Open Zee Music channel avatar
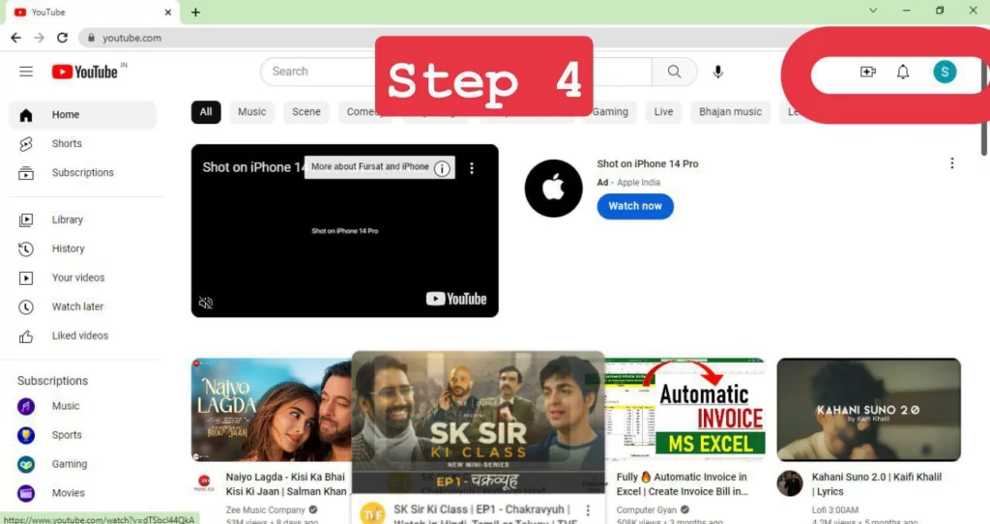This screenshot has width=990, height=524. (205, 483)
